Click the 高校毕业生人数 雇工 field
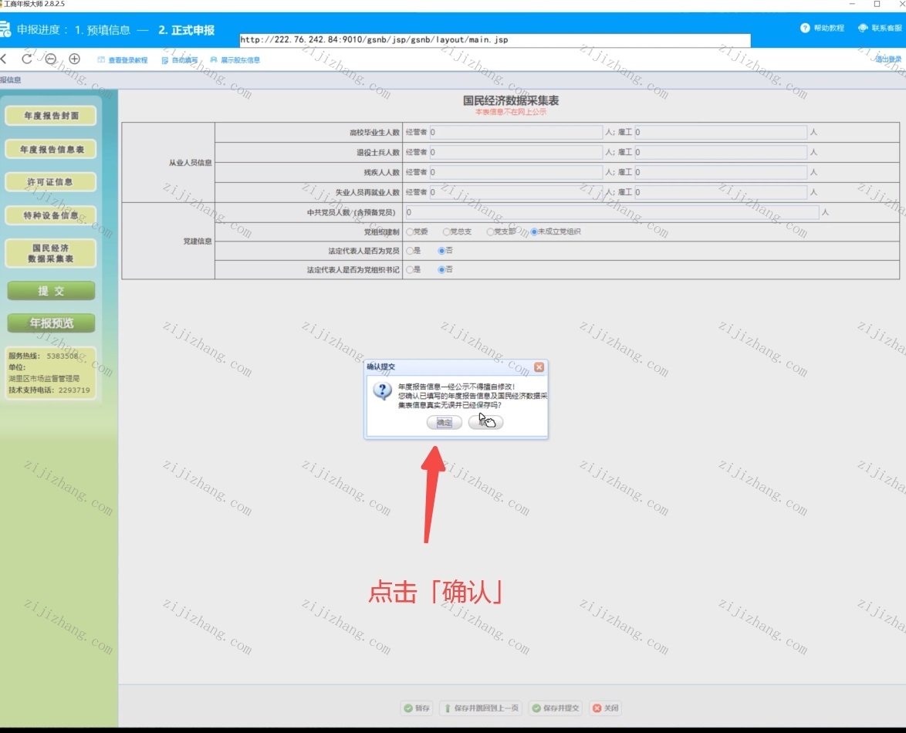 (x=721, y=132)
